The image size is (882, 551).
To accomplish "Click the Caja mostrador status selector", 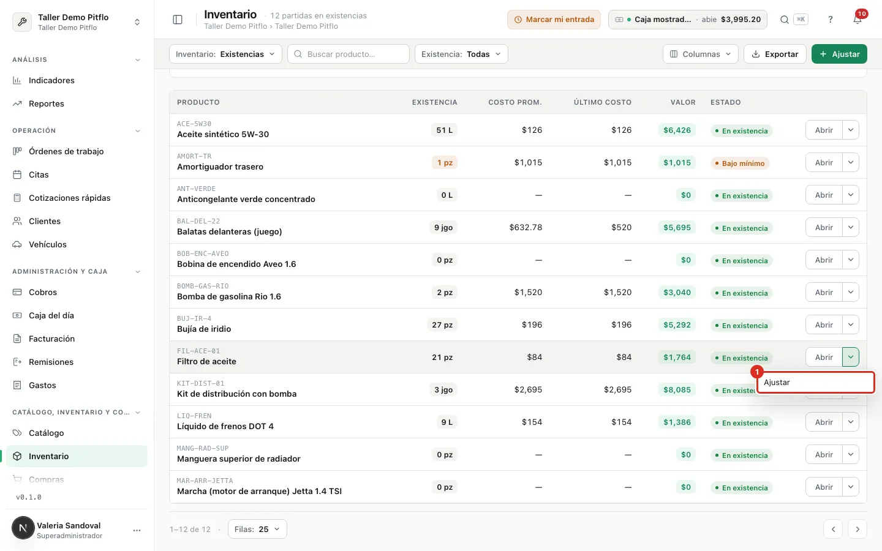I will click(x=688, y=20).
